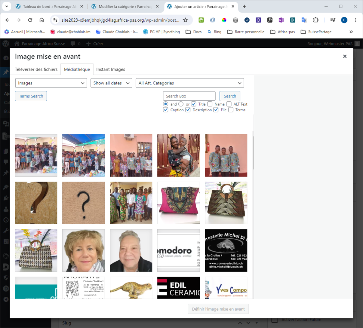Select the black question mark thumbnail

(83, 203)
